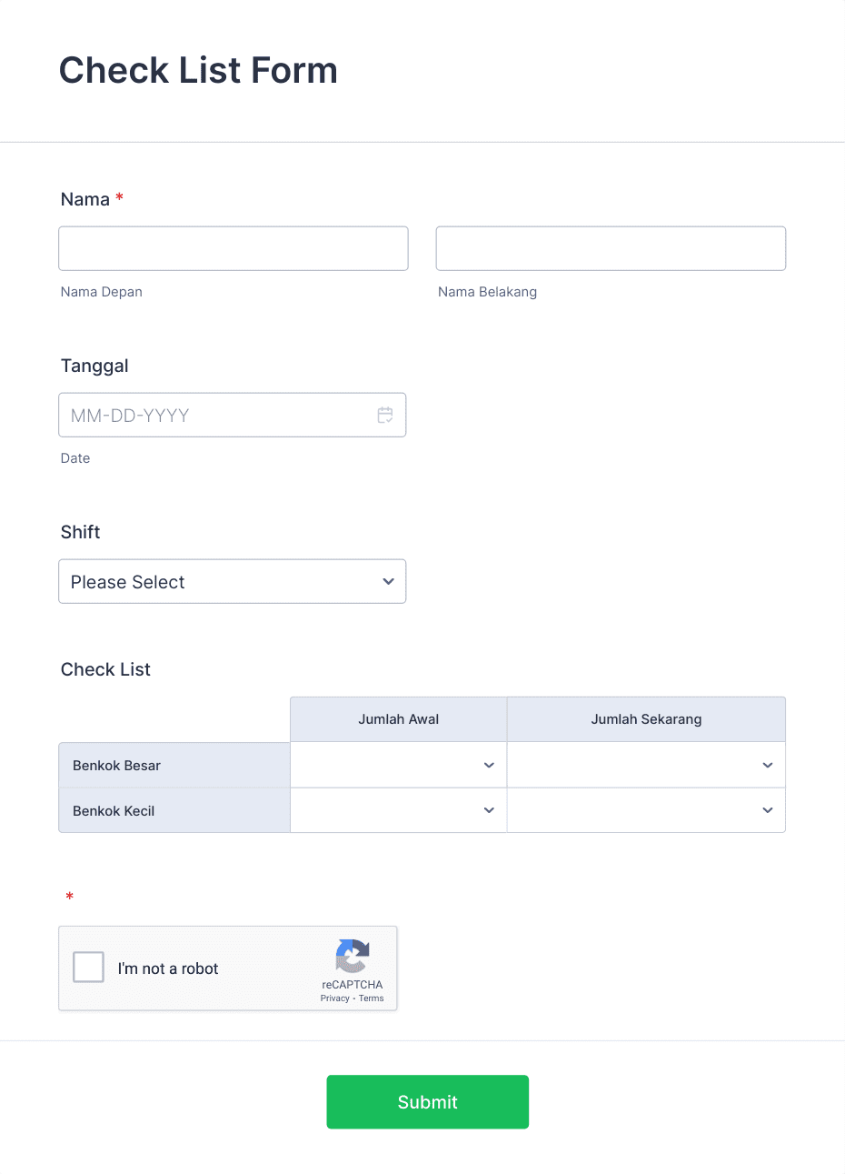Click the Check List Form heading
The height and width of the screenshot is (1174, 845).
point(198,70)
